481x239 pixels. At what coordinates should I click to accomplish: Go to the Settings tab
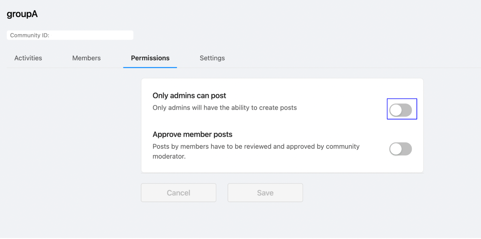(x=212, y=58)
